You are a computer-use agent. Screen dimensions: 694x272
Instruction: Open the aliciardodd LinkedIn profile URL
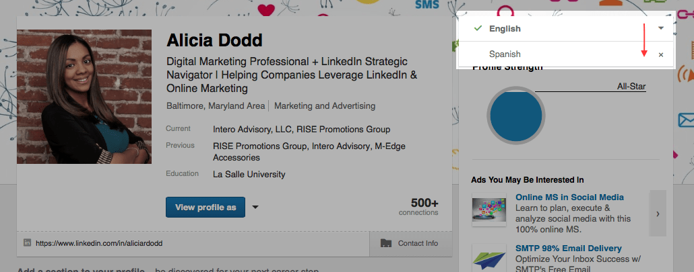click(99, 243)
